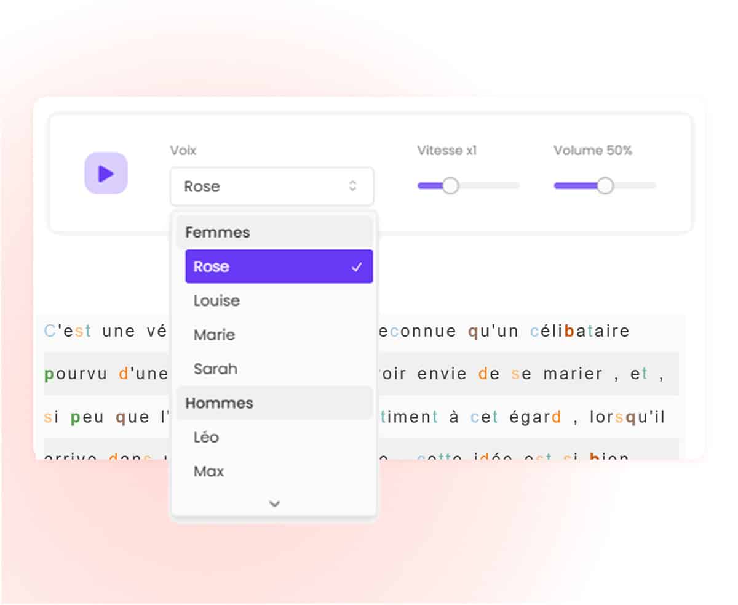
Task: Pick Marie from the voice list
Action: tap(214, 335)
